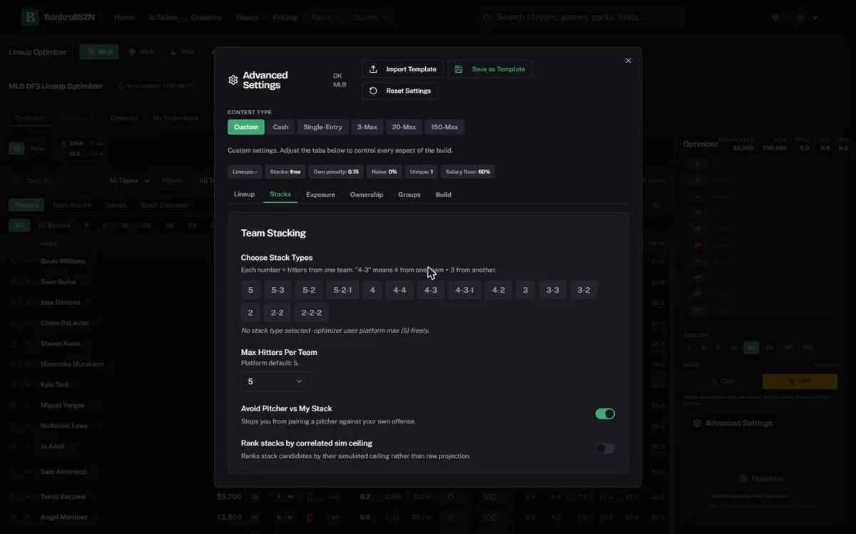Select the Stack Exposure view tab
Image resolution: width=856 pixels, height=534 pixels.
pos(165,205)
